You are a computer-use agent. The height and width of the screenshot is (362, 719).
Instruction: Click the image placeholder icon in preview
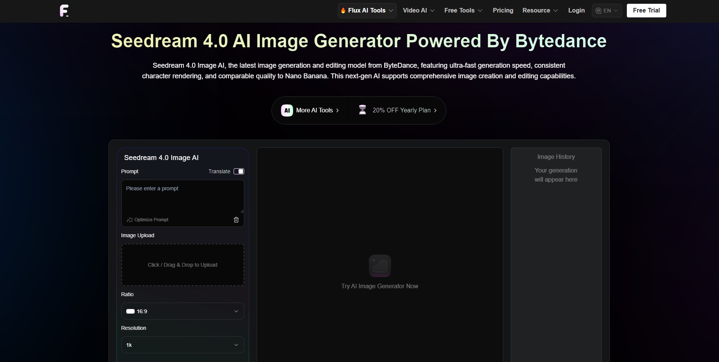[x=380, y=266]
